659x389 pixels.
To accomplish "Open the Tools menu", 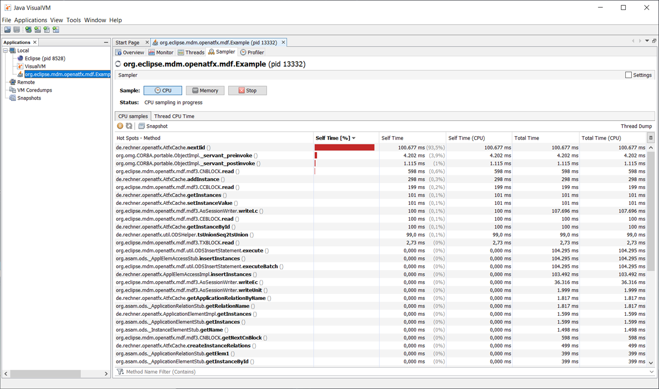I will coord(73,20).
